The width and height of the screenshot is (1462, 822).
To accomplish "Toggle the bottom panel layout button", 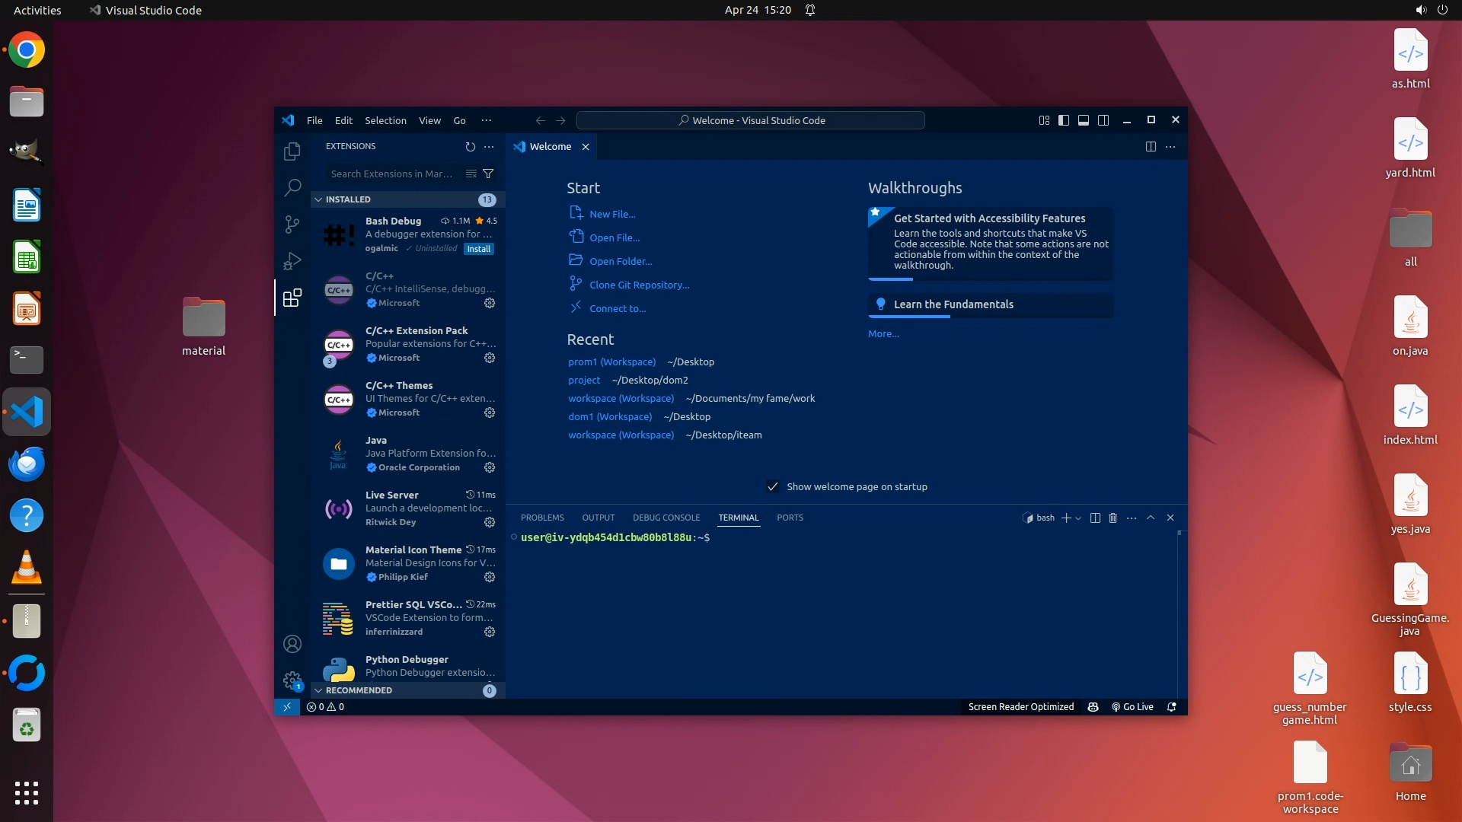I will click(x=1083, y=120).
